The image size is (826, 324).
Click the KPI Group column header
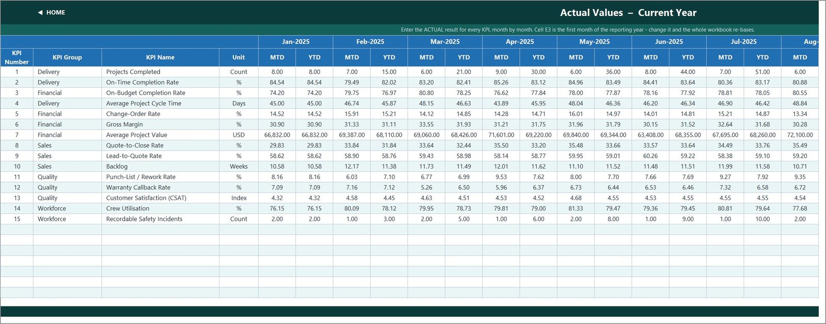[x=67, y=57]
